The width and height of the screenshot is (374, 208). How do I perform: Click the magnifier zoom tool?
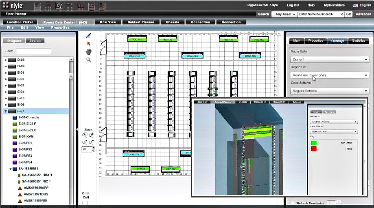pos(88,60)
